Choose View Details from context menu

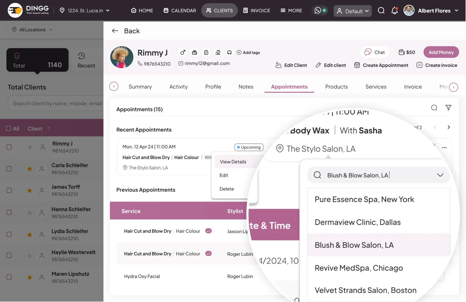coord(233,162)
